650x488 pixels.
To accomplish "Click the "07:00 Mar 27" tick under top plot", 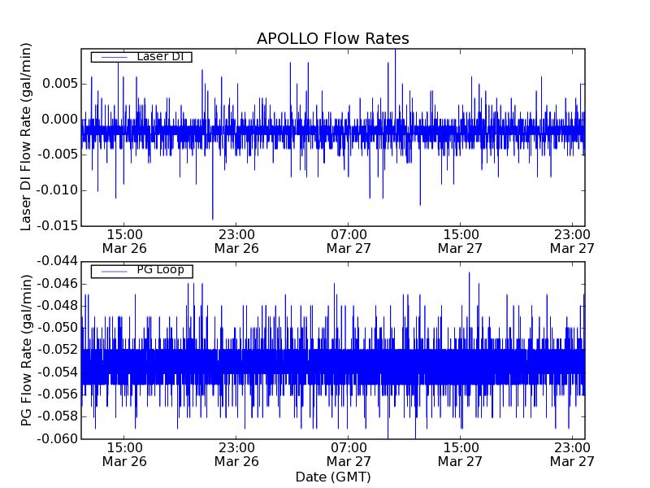I will pos(349,241).
